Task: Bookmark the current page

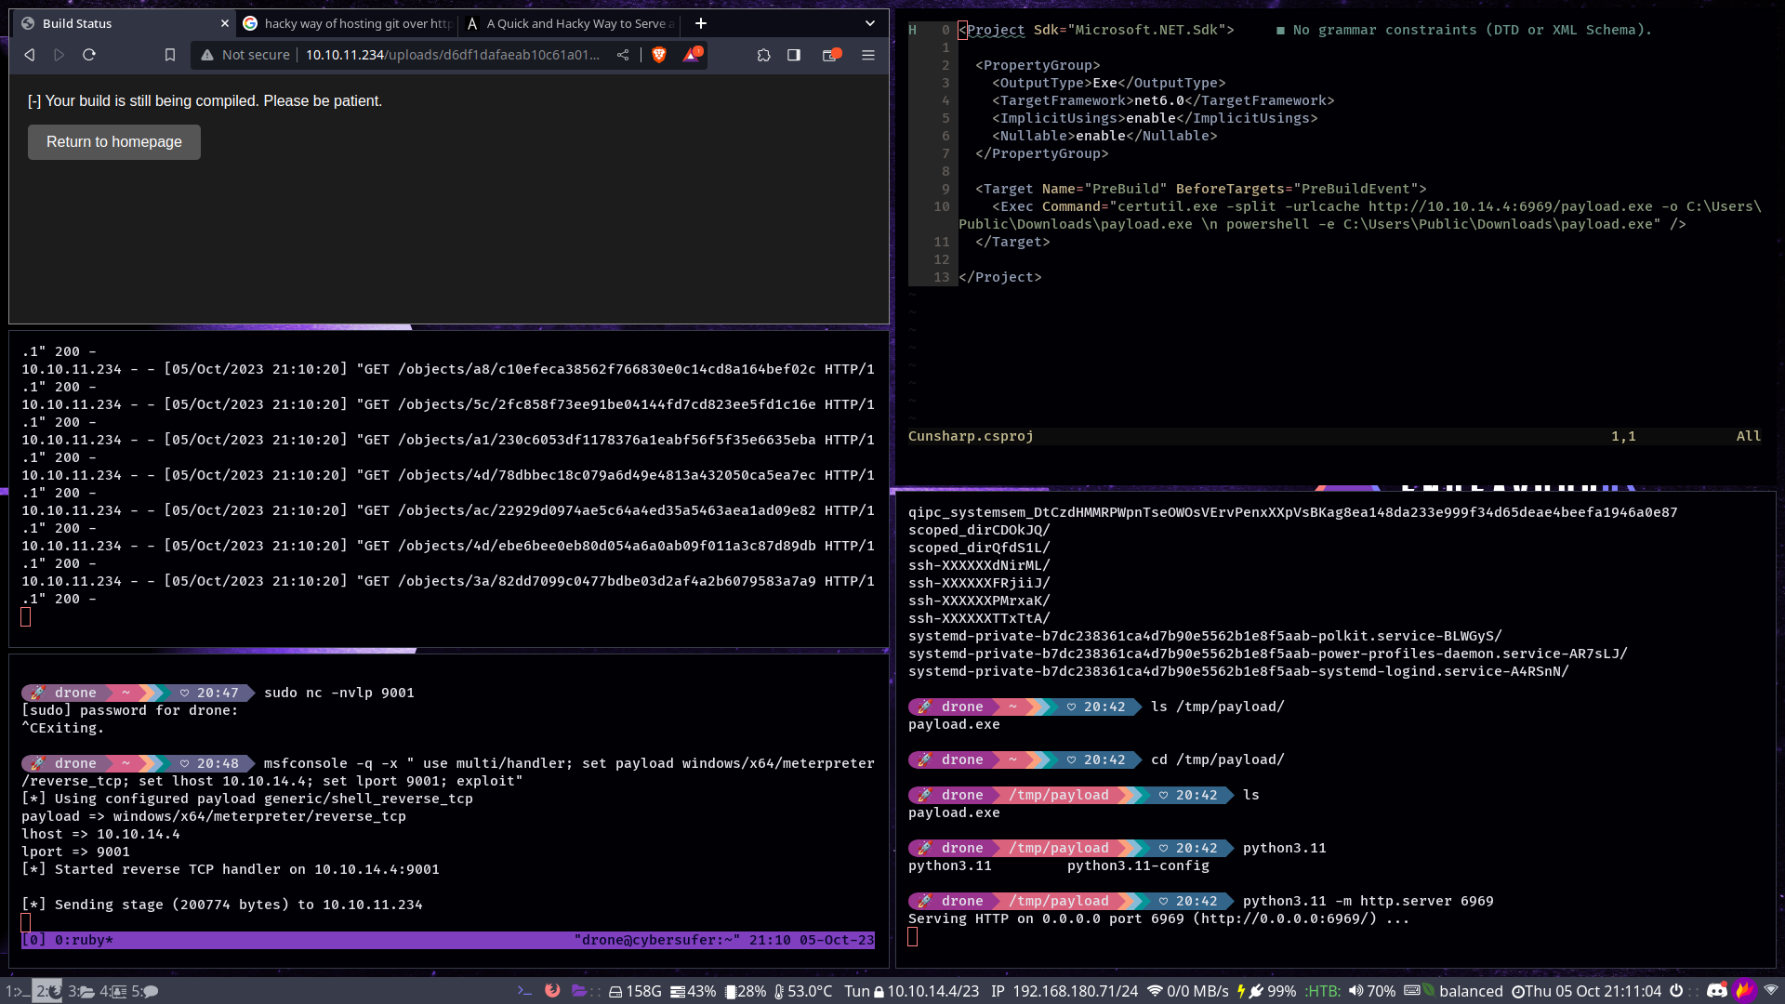Action: 170,55
